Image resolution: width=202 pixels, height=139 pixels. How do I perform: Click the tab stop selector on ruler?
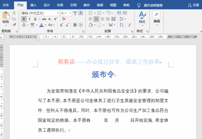click(x=1, y=37)
